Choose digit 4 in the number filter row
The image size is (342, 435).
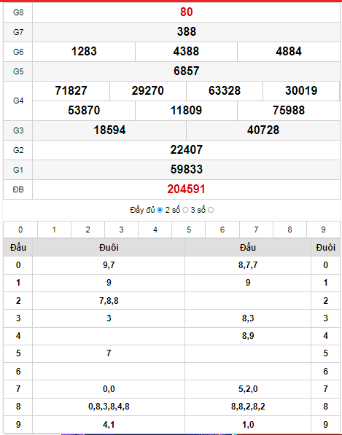155,230
